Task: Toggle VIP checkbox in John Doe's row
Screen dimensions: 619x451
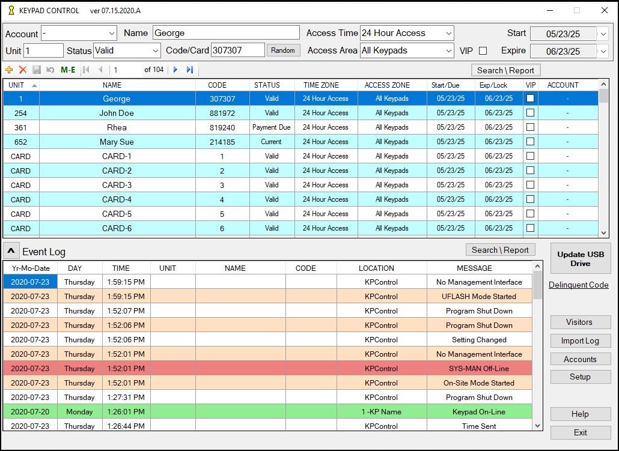Action: pyautogui.click(x=530, y=113)
